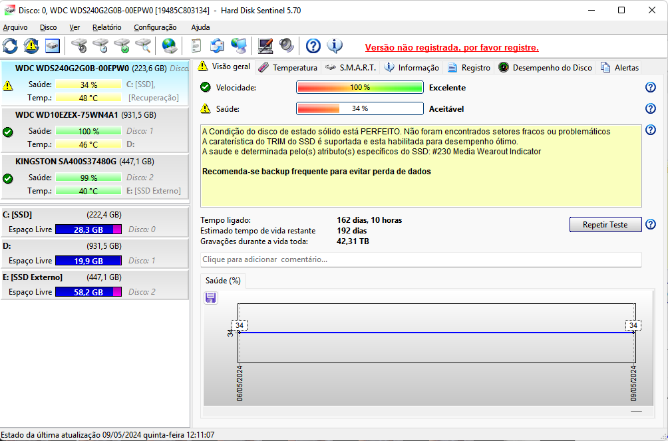Viewport: 668px width, 441px height.
Task: Click the 48 °C temperature value of the WDC WDS240G2G0B disk
Action: click(88, 98)
